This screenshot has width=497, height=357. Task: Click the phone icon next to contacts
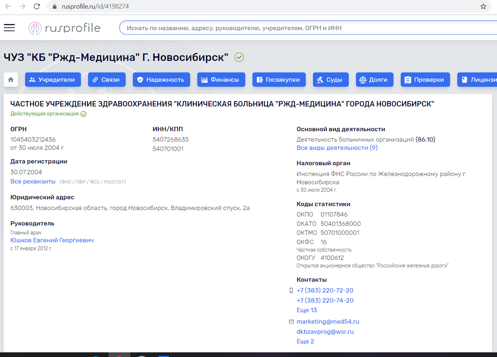pos(291,290)
